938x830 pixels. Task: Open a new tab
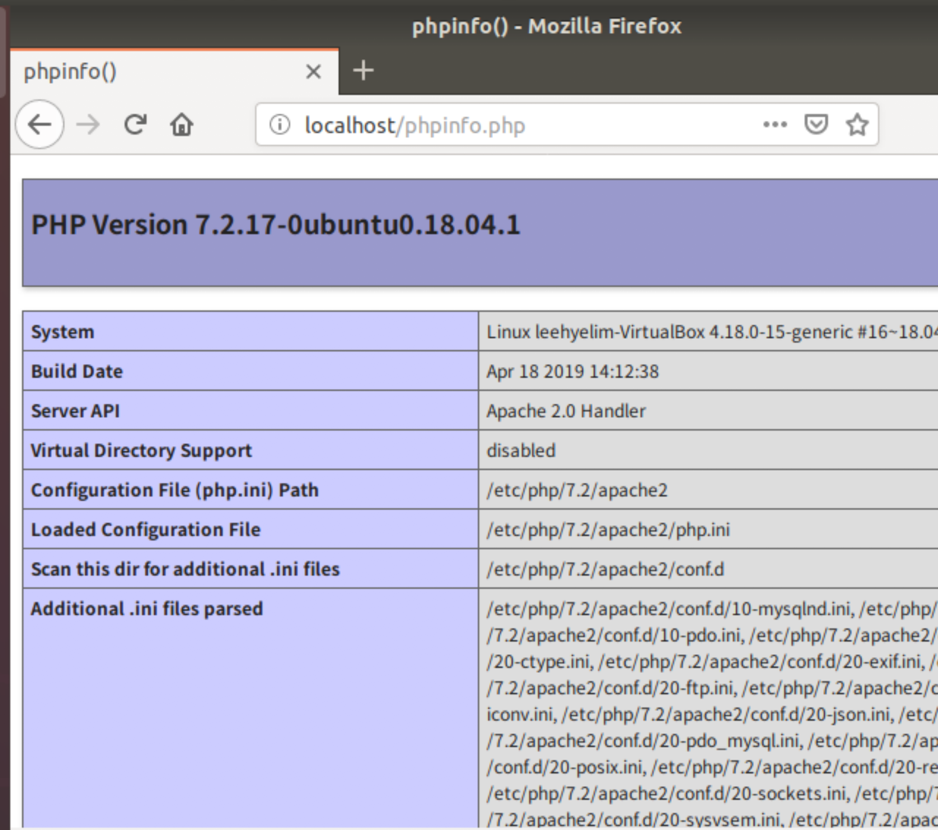(x=363, y=70)
